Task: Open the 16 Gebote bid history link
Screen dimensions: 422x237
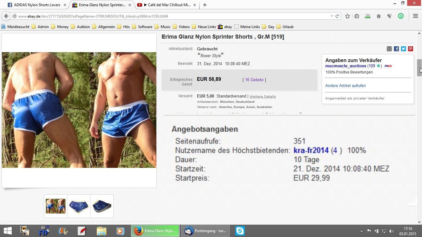Action: tap(254, 80)
